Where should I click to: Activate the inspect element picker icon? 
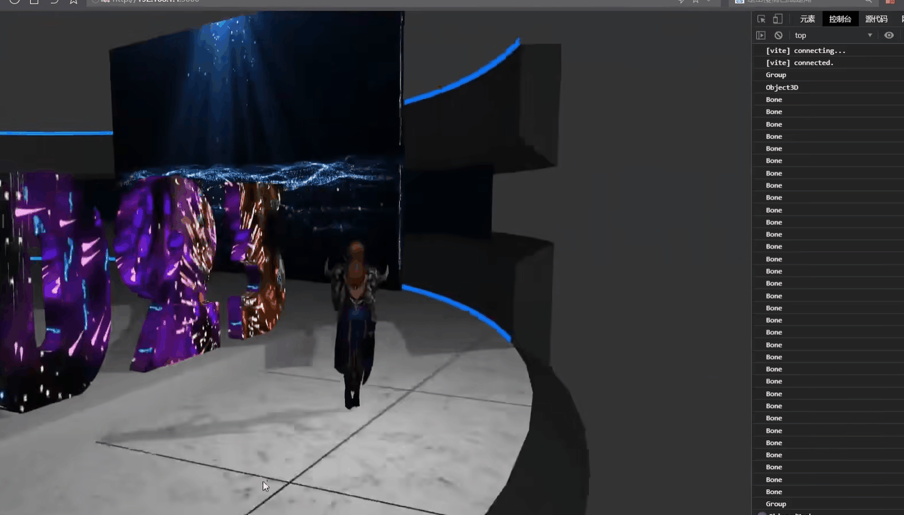click(x=761, y=19)
